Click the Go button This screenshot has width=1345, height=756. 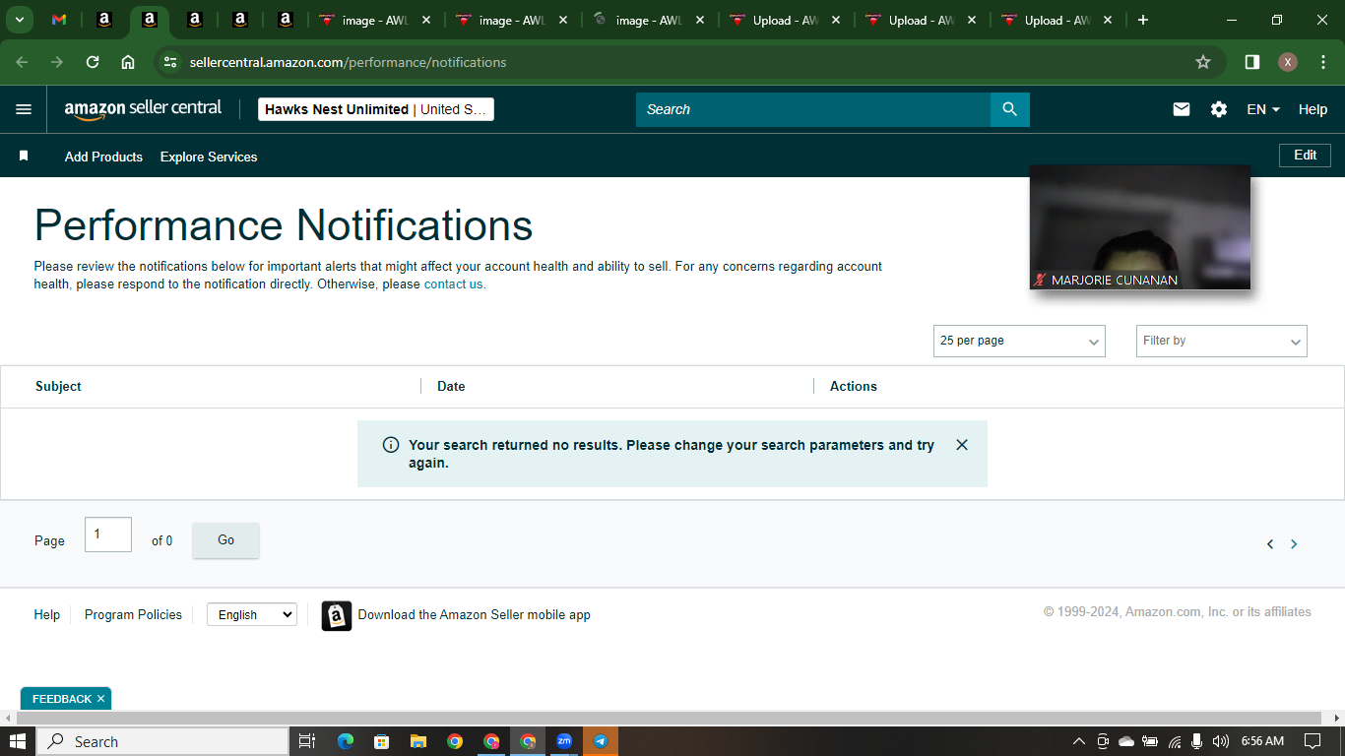point(225,540)
